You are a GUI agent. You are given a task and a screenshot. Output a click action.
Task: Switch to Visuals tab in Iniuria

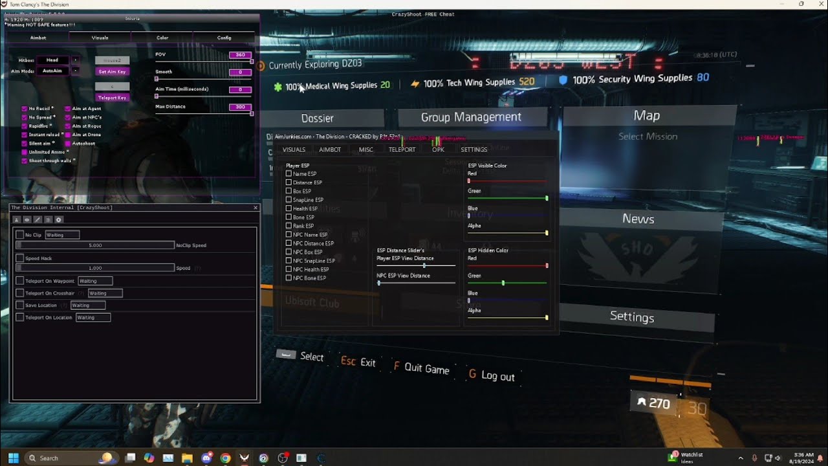tap(100, 38)
